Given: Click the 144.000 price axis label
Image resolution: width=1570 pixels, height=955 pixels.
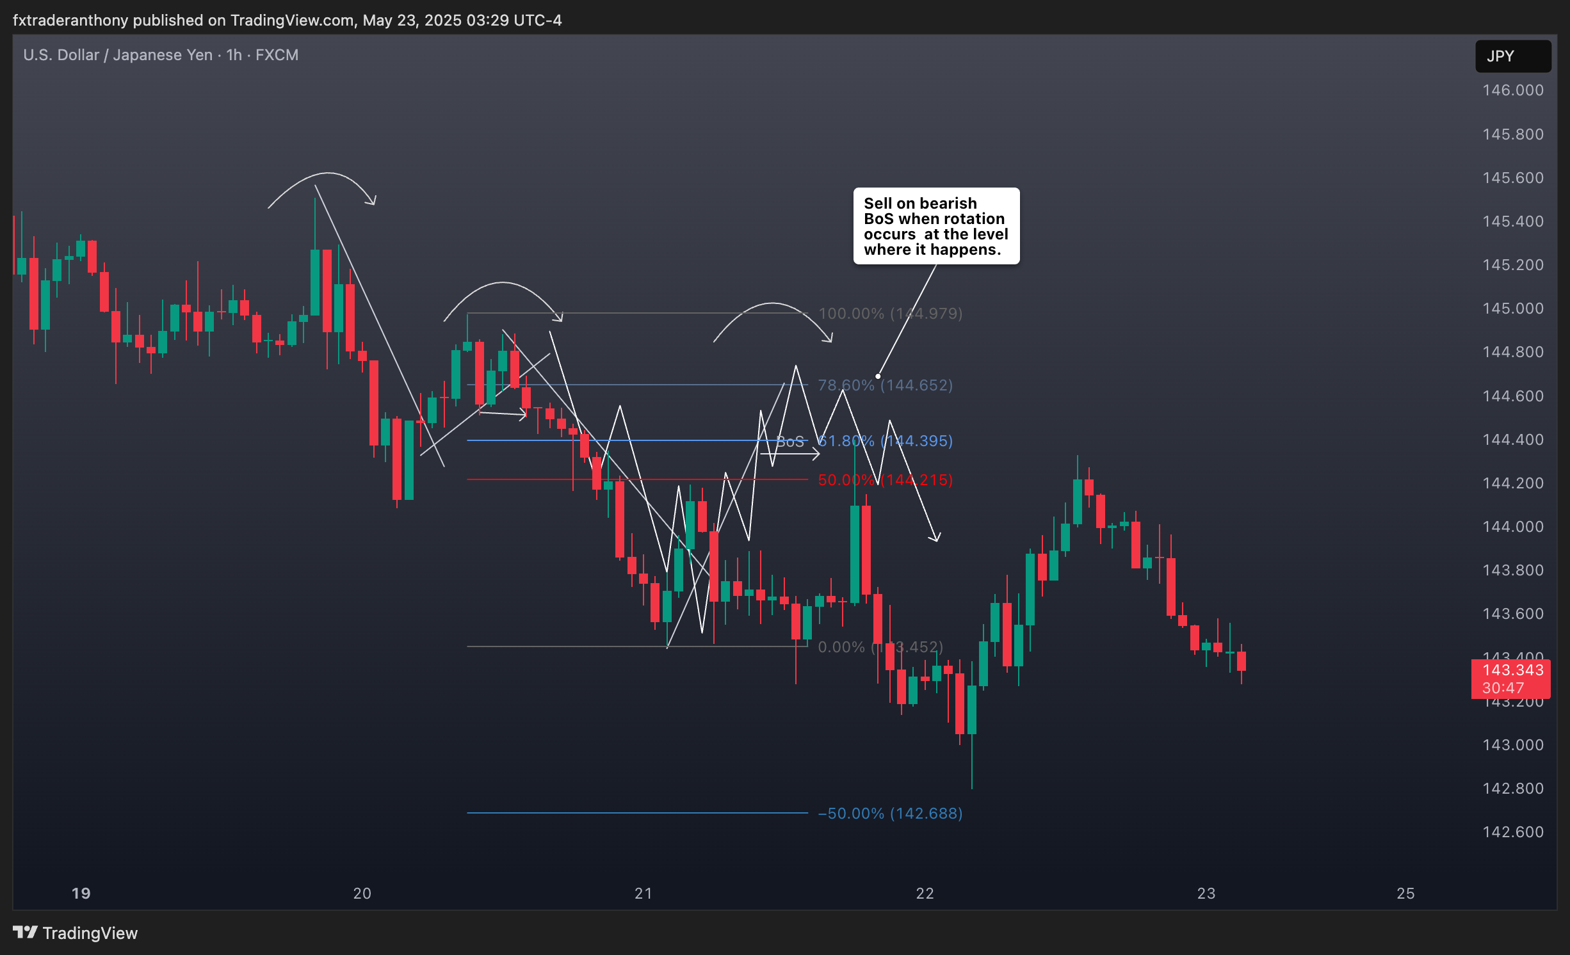Looking at the screenshot, I should coord(1513,527).
